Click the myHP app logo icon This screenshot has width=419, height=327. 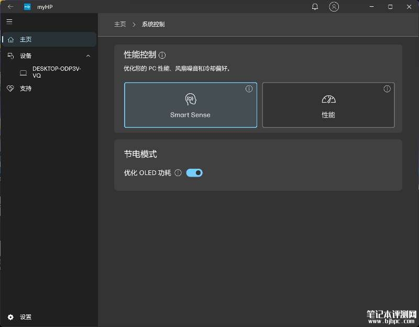tap(27, 7)
